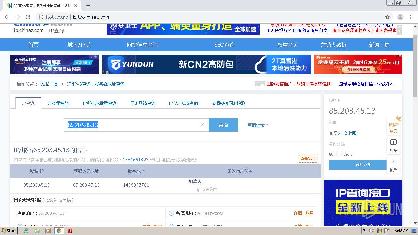Switch to the IP所在地批量查询 tab

(x=100, y=103)
